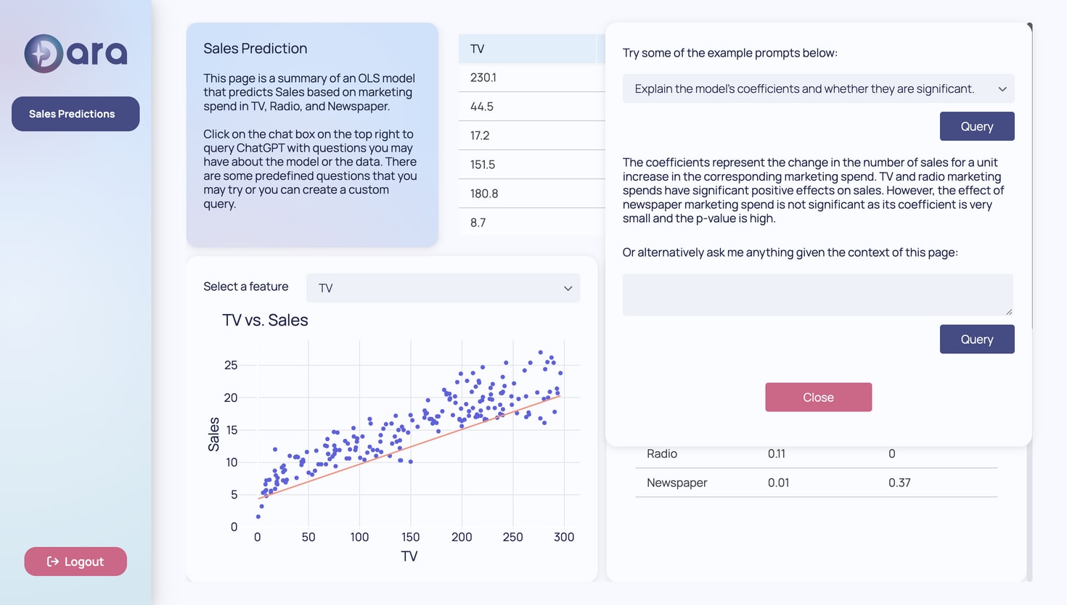This screenshot has height=605, width=1067.
Task: Click the red regression trend line
Action: (410, 448)
